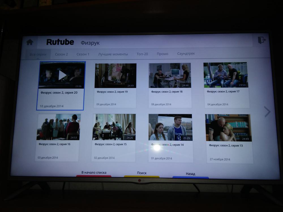Click the 24:49 duration on episode 19
Image resolution: width=283 pixels, height=212 pixels.
[x=130, y=86]
